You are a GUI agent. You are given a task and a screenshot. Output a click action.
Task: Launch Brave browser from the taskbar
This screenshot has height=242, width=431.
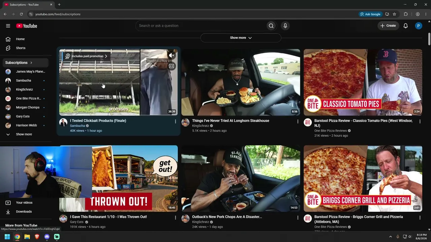(37, 237)
